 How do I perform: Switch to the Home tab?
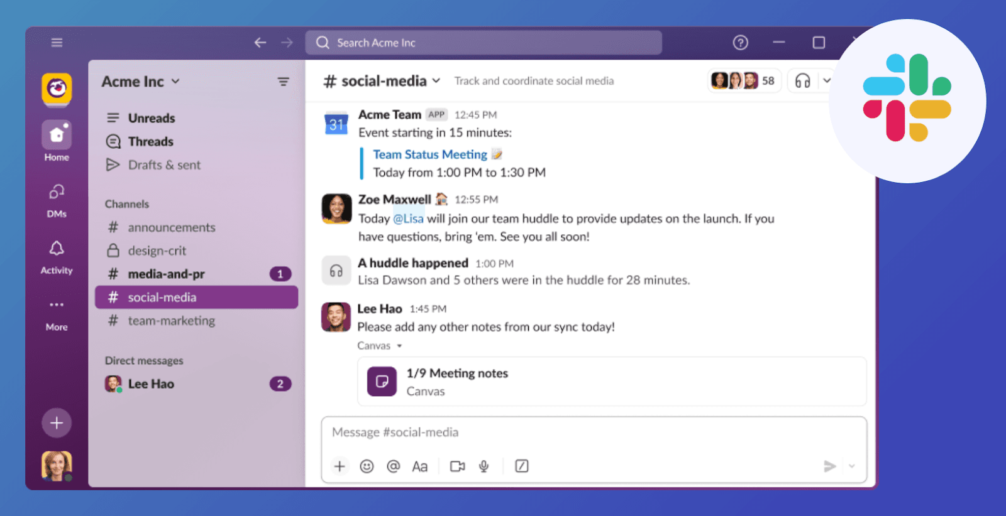click(57, 141)
